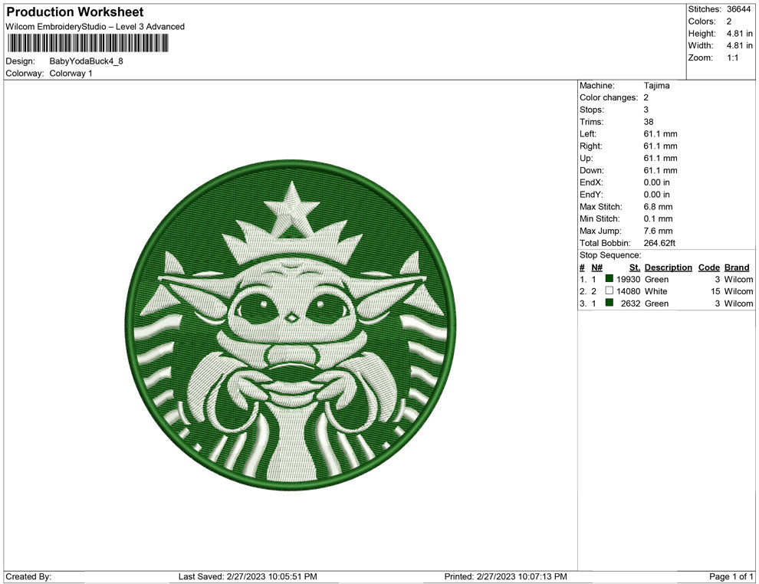Image resolution: width=759 pixels, height=584 pixels.
Task: Click the green swatch in stop 1
Action: tap(609, 278)
